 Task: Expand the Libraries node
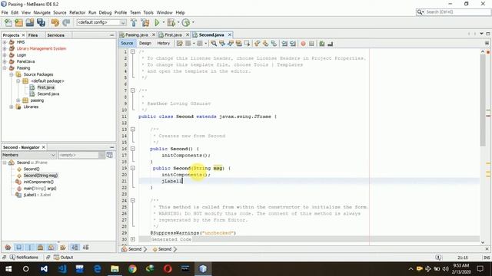pos(12,107)
